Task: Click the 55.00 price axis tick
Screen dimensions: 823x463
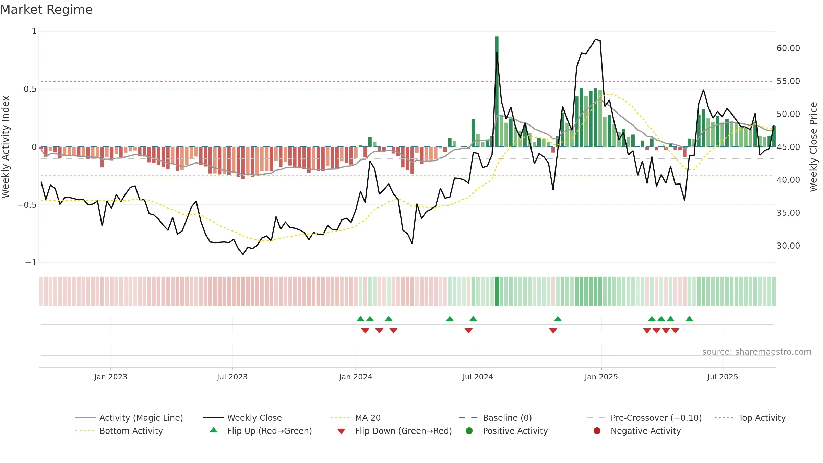Action: [788, 81]
